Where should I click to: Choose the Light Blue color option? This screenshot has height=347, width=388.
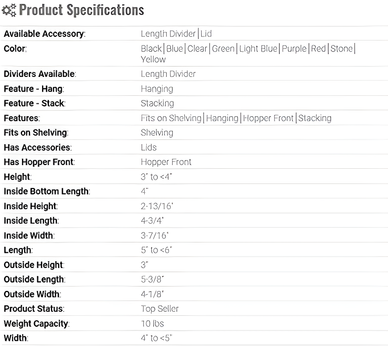point(259,48)
